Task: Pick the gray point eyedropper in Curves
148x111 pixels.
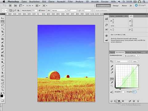Action: click(x=112, y=69)
